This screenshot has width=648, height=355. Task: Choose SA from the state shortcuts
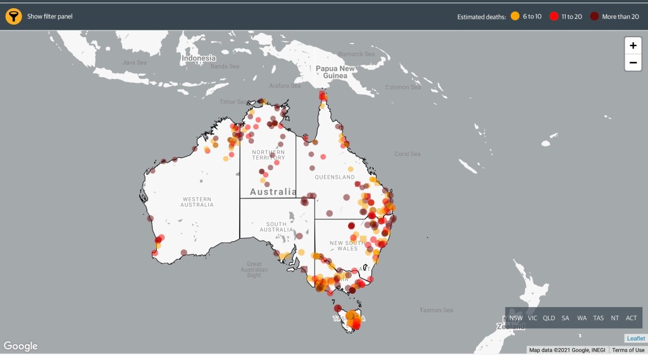[566, 318]
